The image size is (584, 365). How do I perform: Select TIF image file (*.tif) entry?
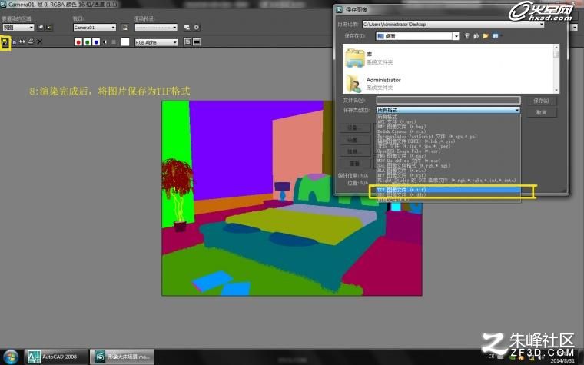tap(449, 190)
